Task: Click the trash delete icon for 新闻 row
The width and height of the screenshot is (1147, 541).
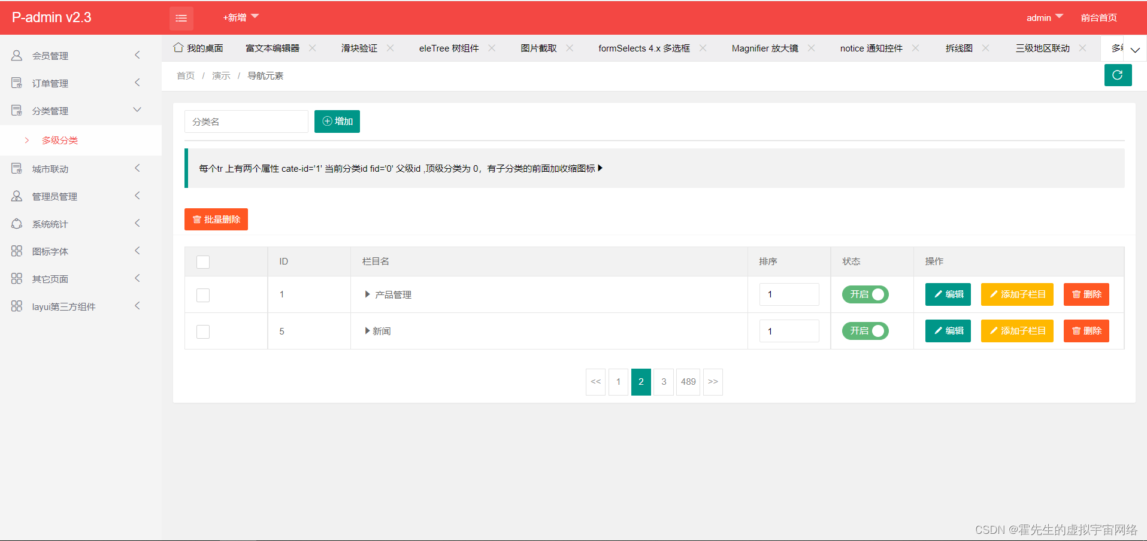Action: 1077,331
